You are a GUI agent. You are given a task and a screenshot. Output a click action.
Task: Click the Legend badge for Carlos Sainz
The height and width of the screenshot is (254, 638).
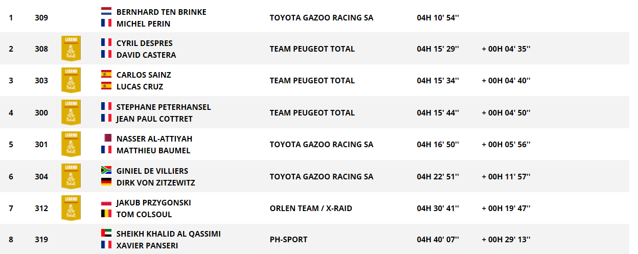click(71, 80)
